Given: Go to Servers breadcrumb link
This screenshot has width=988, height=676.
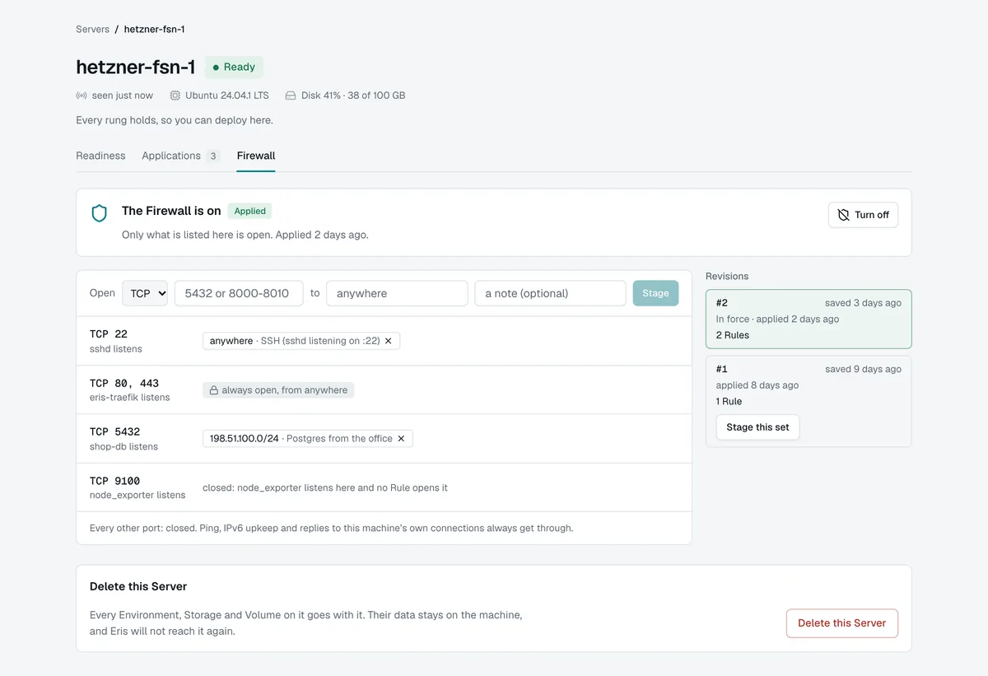Looking at the screenshot, I should point(92,29).
